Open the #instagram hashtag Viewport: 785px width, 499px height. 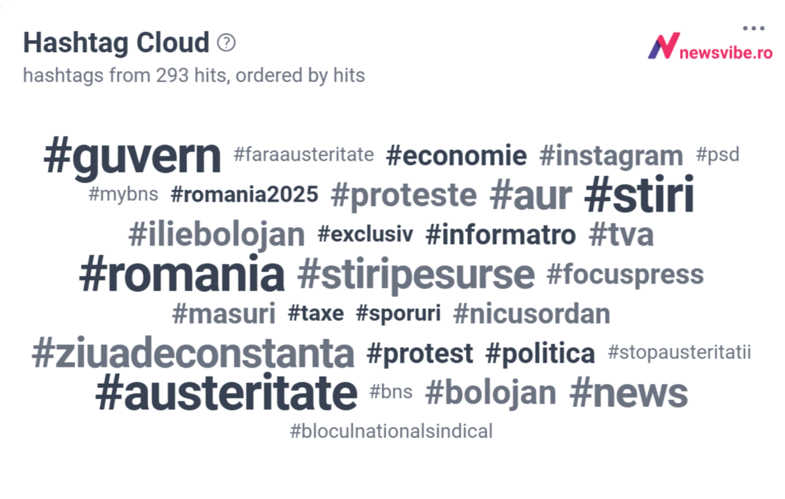611,156
